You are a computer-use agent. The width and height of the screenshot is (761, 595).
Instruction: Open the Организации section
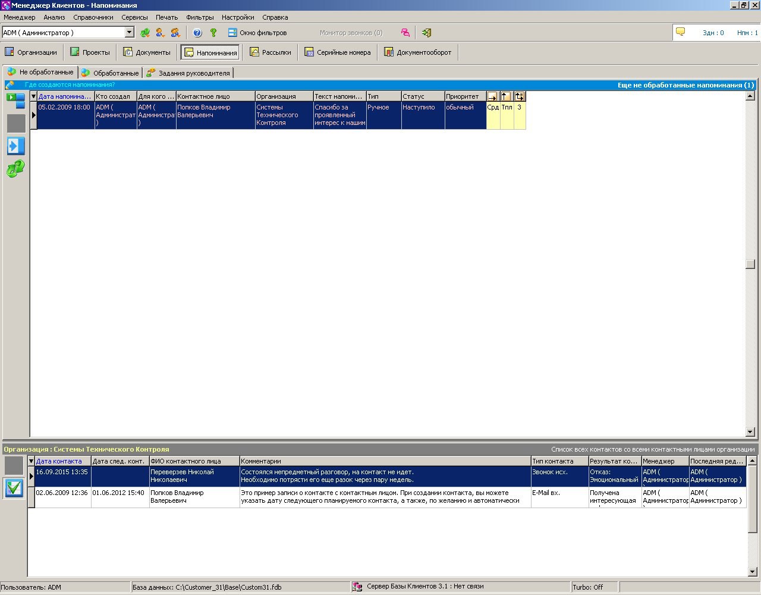click(x=31, y=52)
